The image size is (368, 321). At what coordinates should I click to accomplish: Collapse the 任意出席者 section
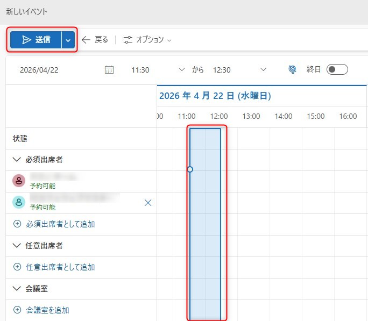click(17, 246)
